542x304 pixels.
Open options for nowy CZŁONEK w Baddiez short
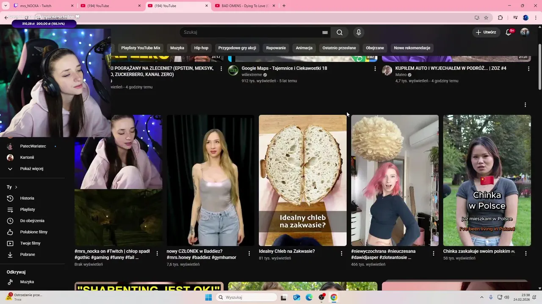pos(249,253)
